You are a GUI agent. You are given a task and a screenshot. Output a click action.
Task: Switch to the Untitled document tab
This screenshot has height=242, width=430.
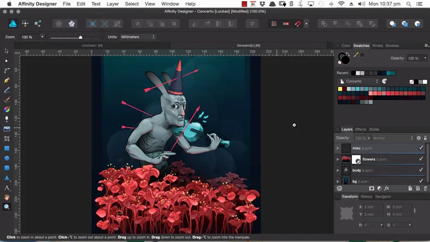[92, 45]
